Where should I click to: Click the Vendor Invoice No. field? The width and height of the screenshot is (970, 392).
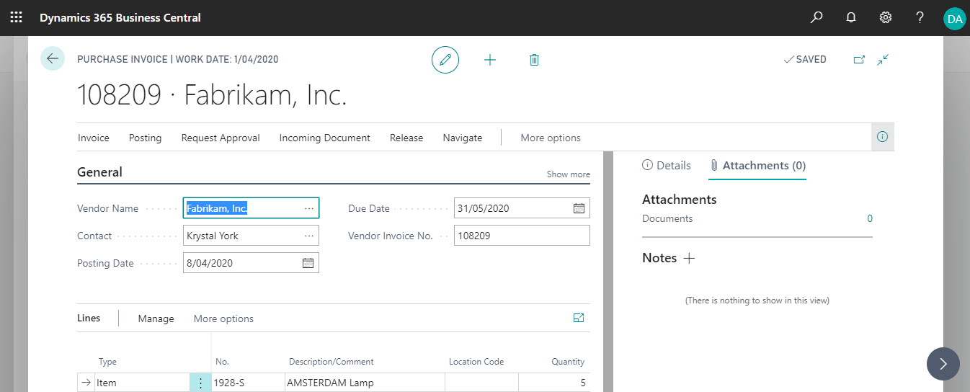521,236
